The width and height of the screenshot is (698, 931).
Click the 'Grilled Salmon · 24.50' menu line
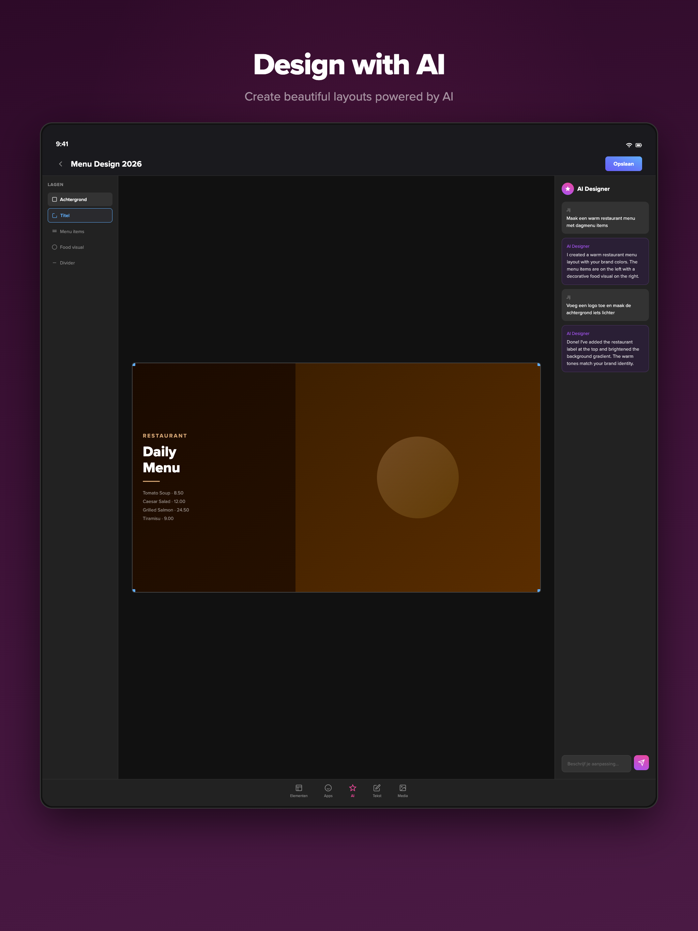click(x=166, y=510)
